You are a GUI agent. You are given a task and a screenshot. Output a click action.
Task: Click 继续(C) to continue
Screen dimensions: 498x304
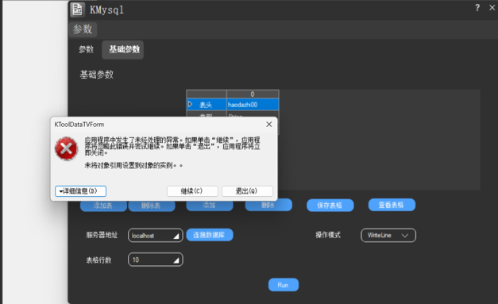tap(192, 191)
